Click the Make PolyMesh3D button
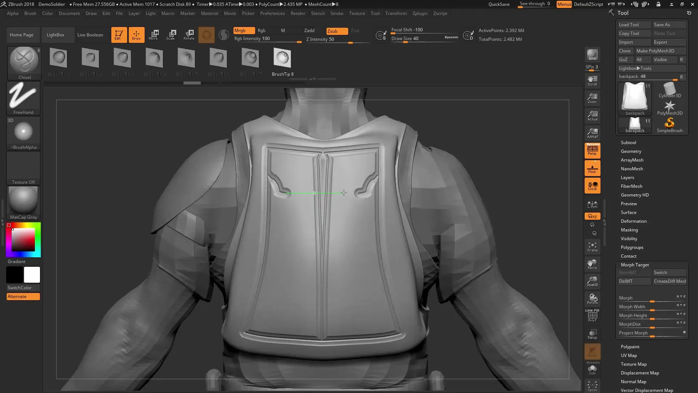 tap(661, 51)
